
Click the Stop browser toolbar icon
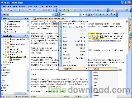click(x=86, y=10)
